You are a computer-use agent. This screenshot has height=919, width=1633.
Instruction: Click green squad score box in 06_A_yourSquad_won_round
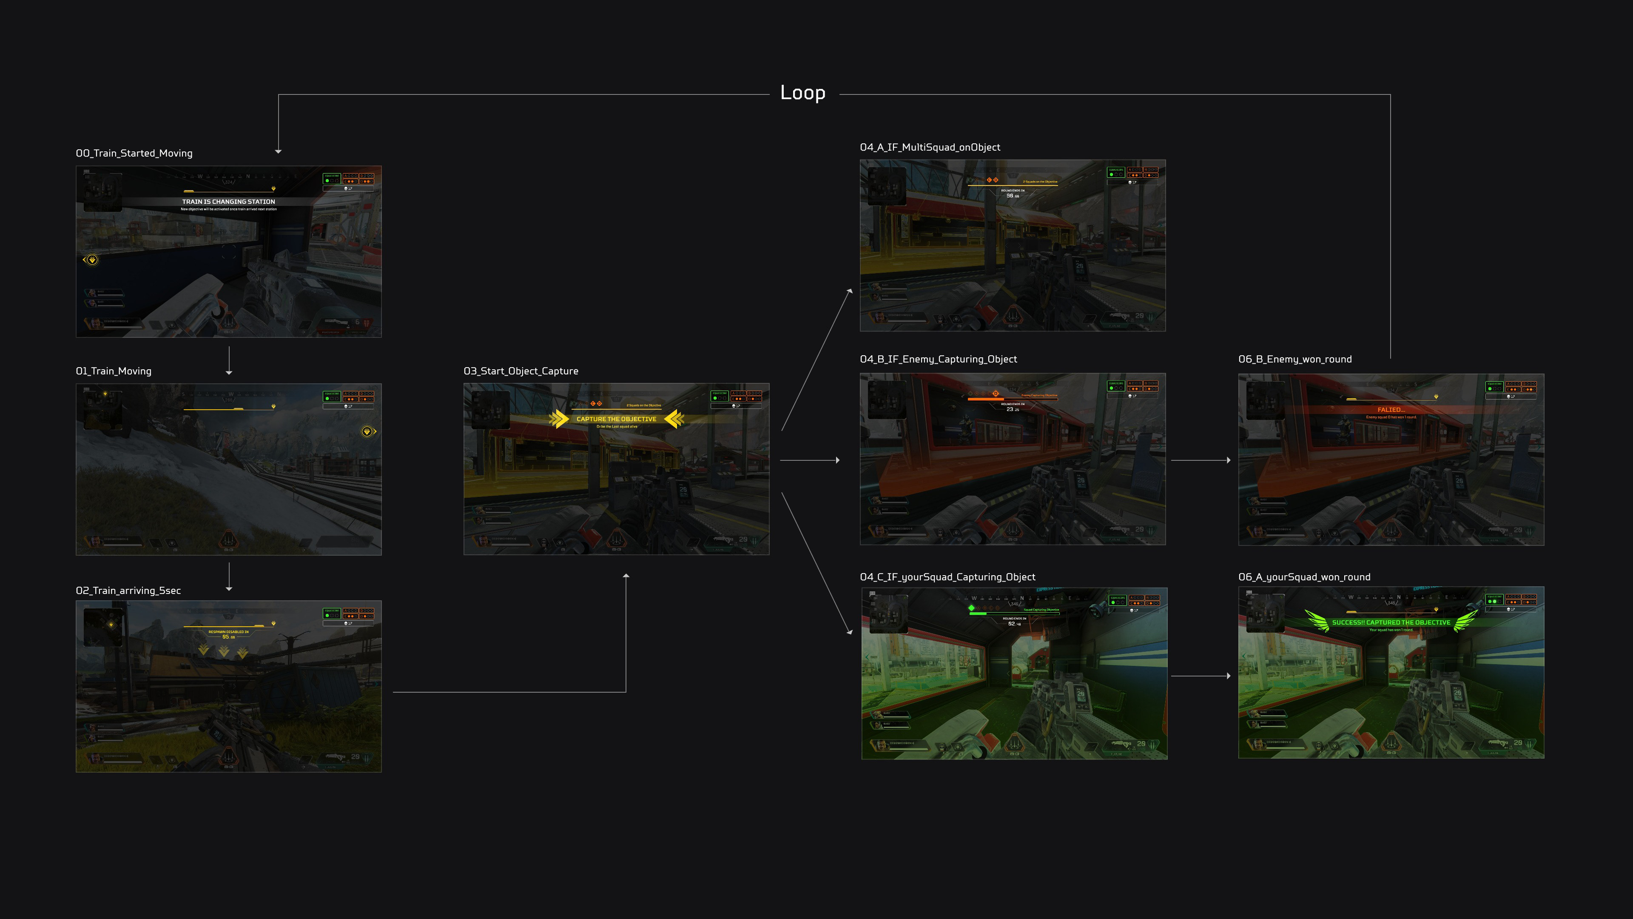(x=1494, y=599)
